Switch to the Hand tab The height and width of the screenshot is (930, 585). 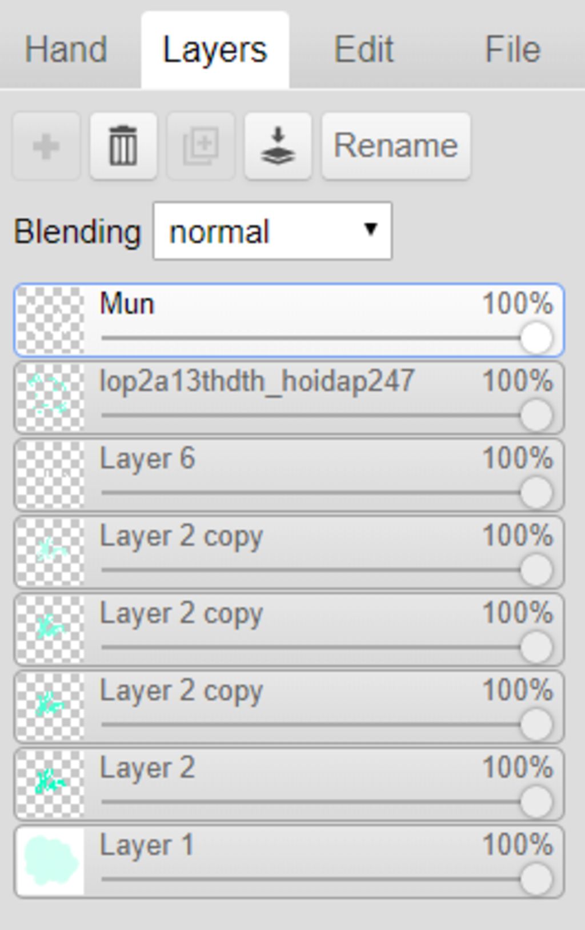(x=66, y=50)
